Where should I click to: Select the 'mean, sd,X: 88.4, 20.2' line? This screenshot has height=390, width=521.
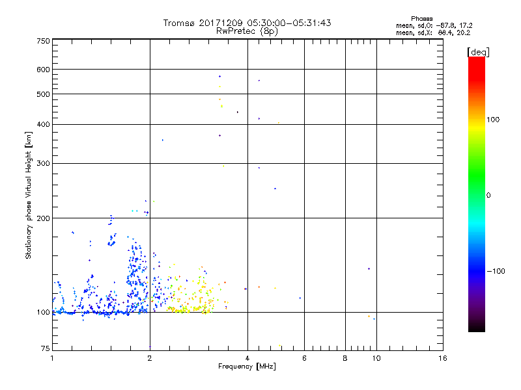pos(433,33)
